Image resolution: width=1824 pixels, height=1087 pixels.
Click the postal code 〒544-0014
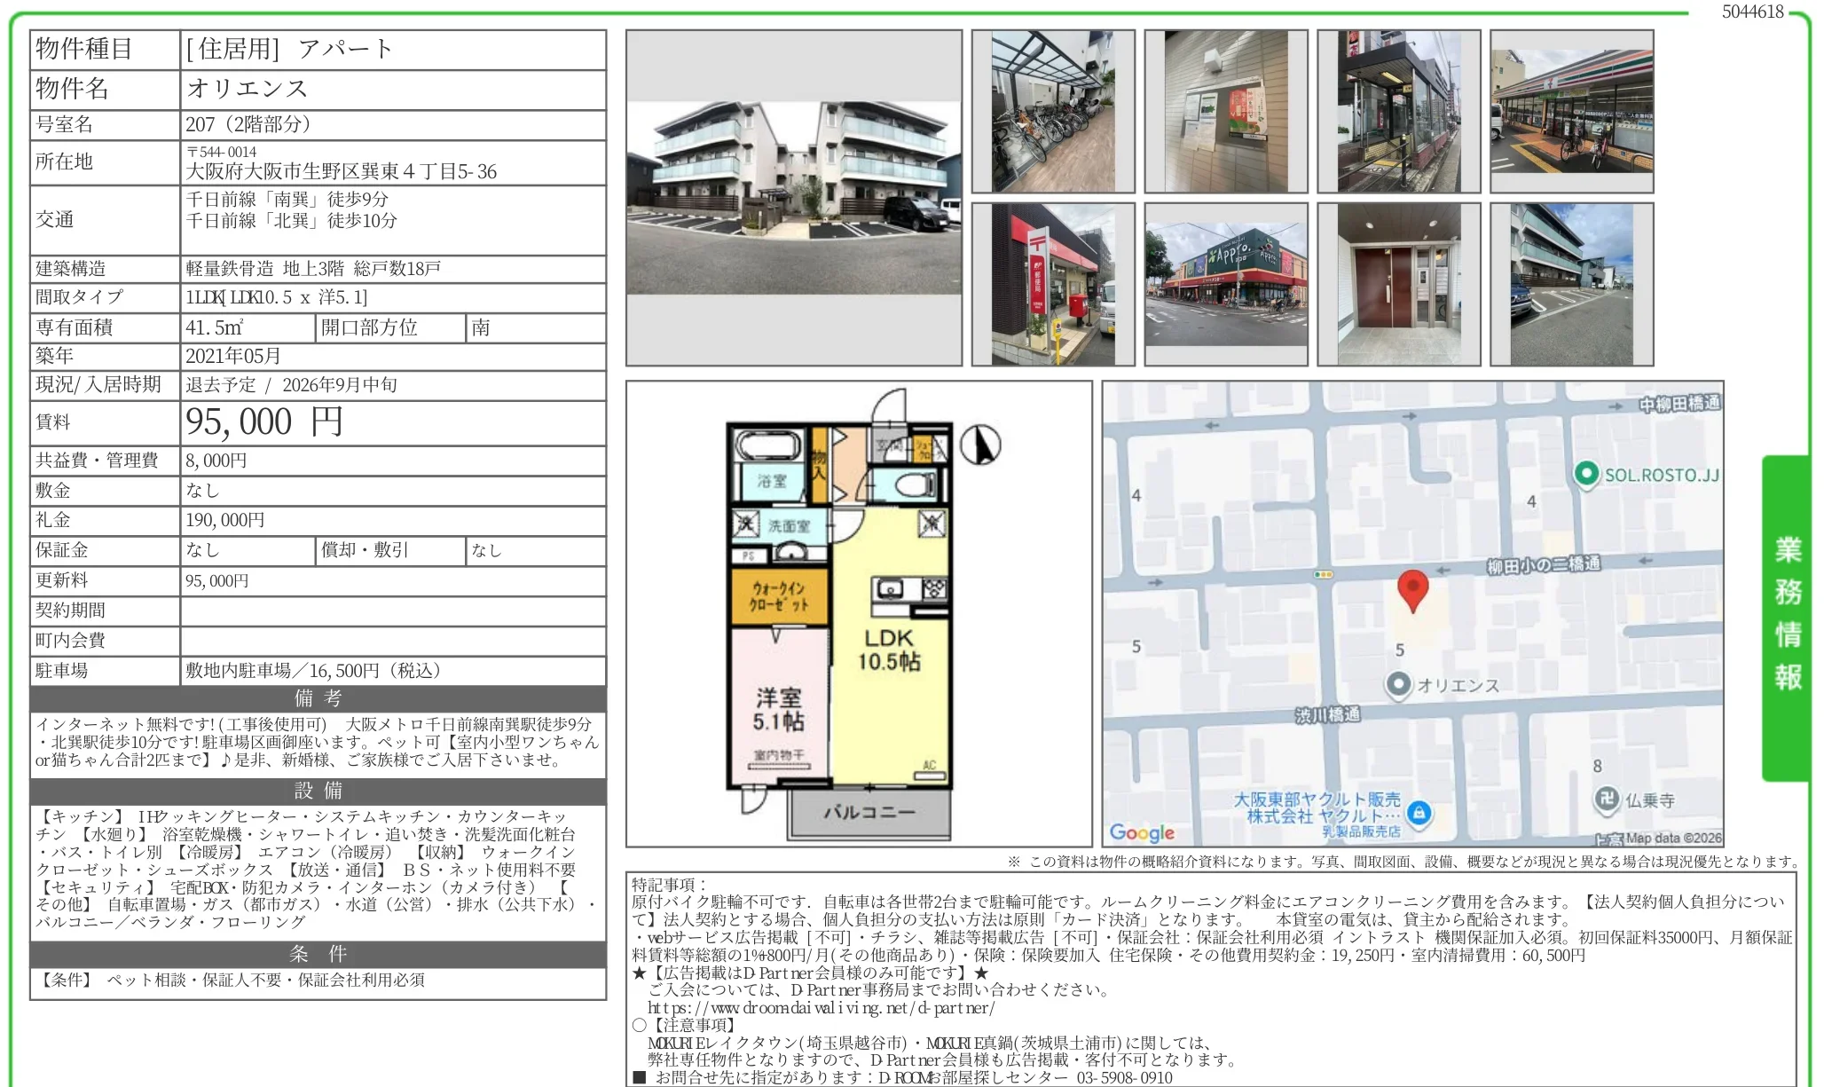pos(222,152)
